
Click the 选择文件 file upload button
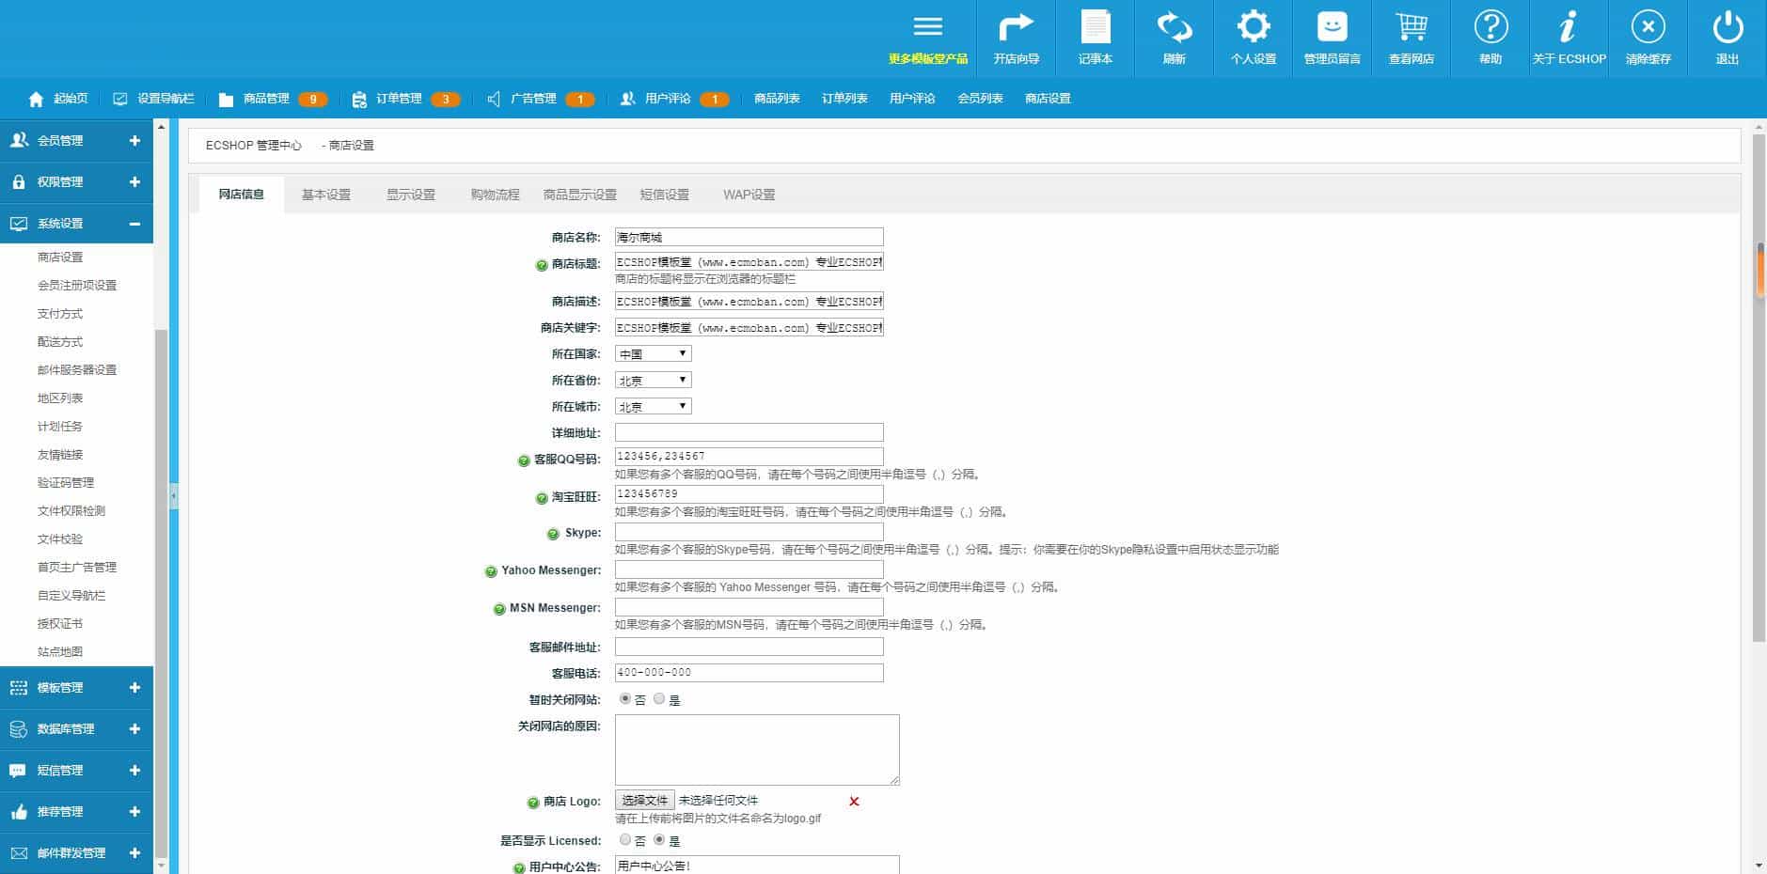tap(644, 800)
